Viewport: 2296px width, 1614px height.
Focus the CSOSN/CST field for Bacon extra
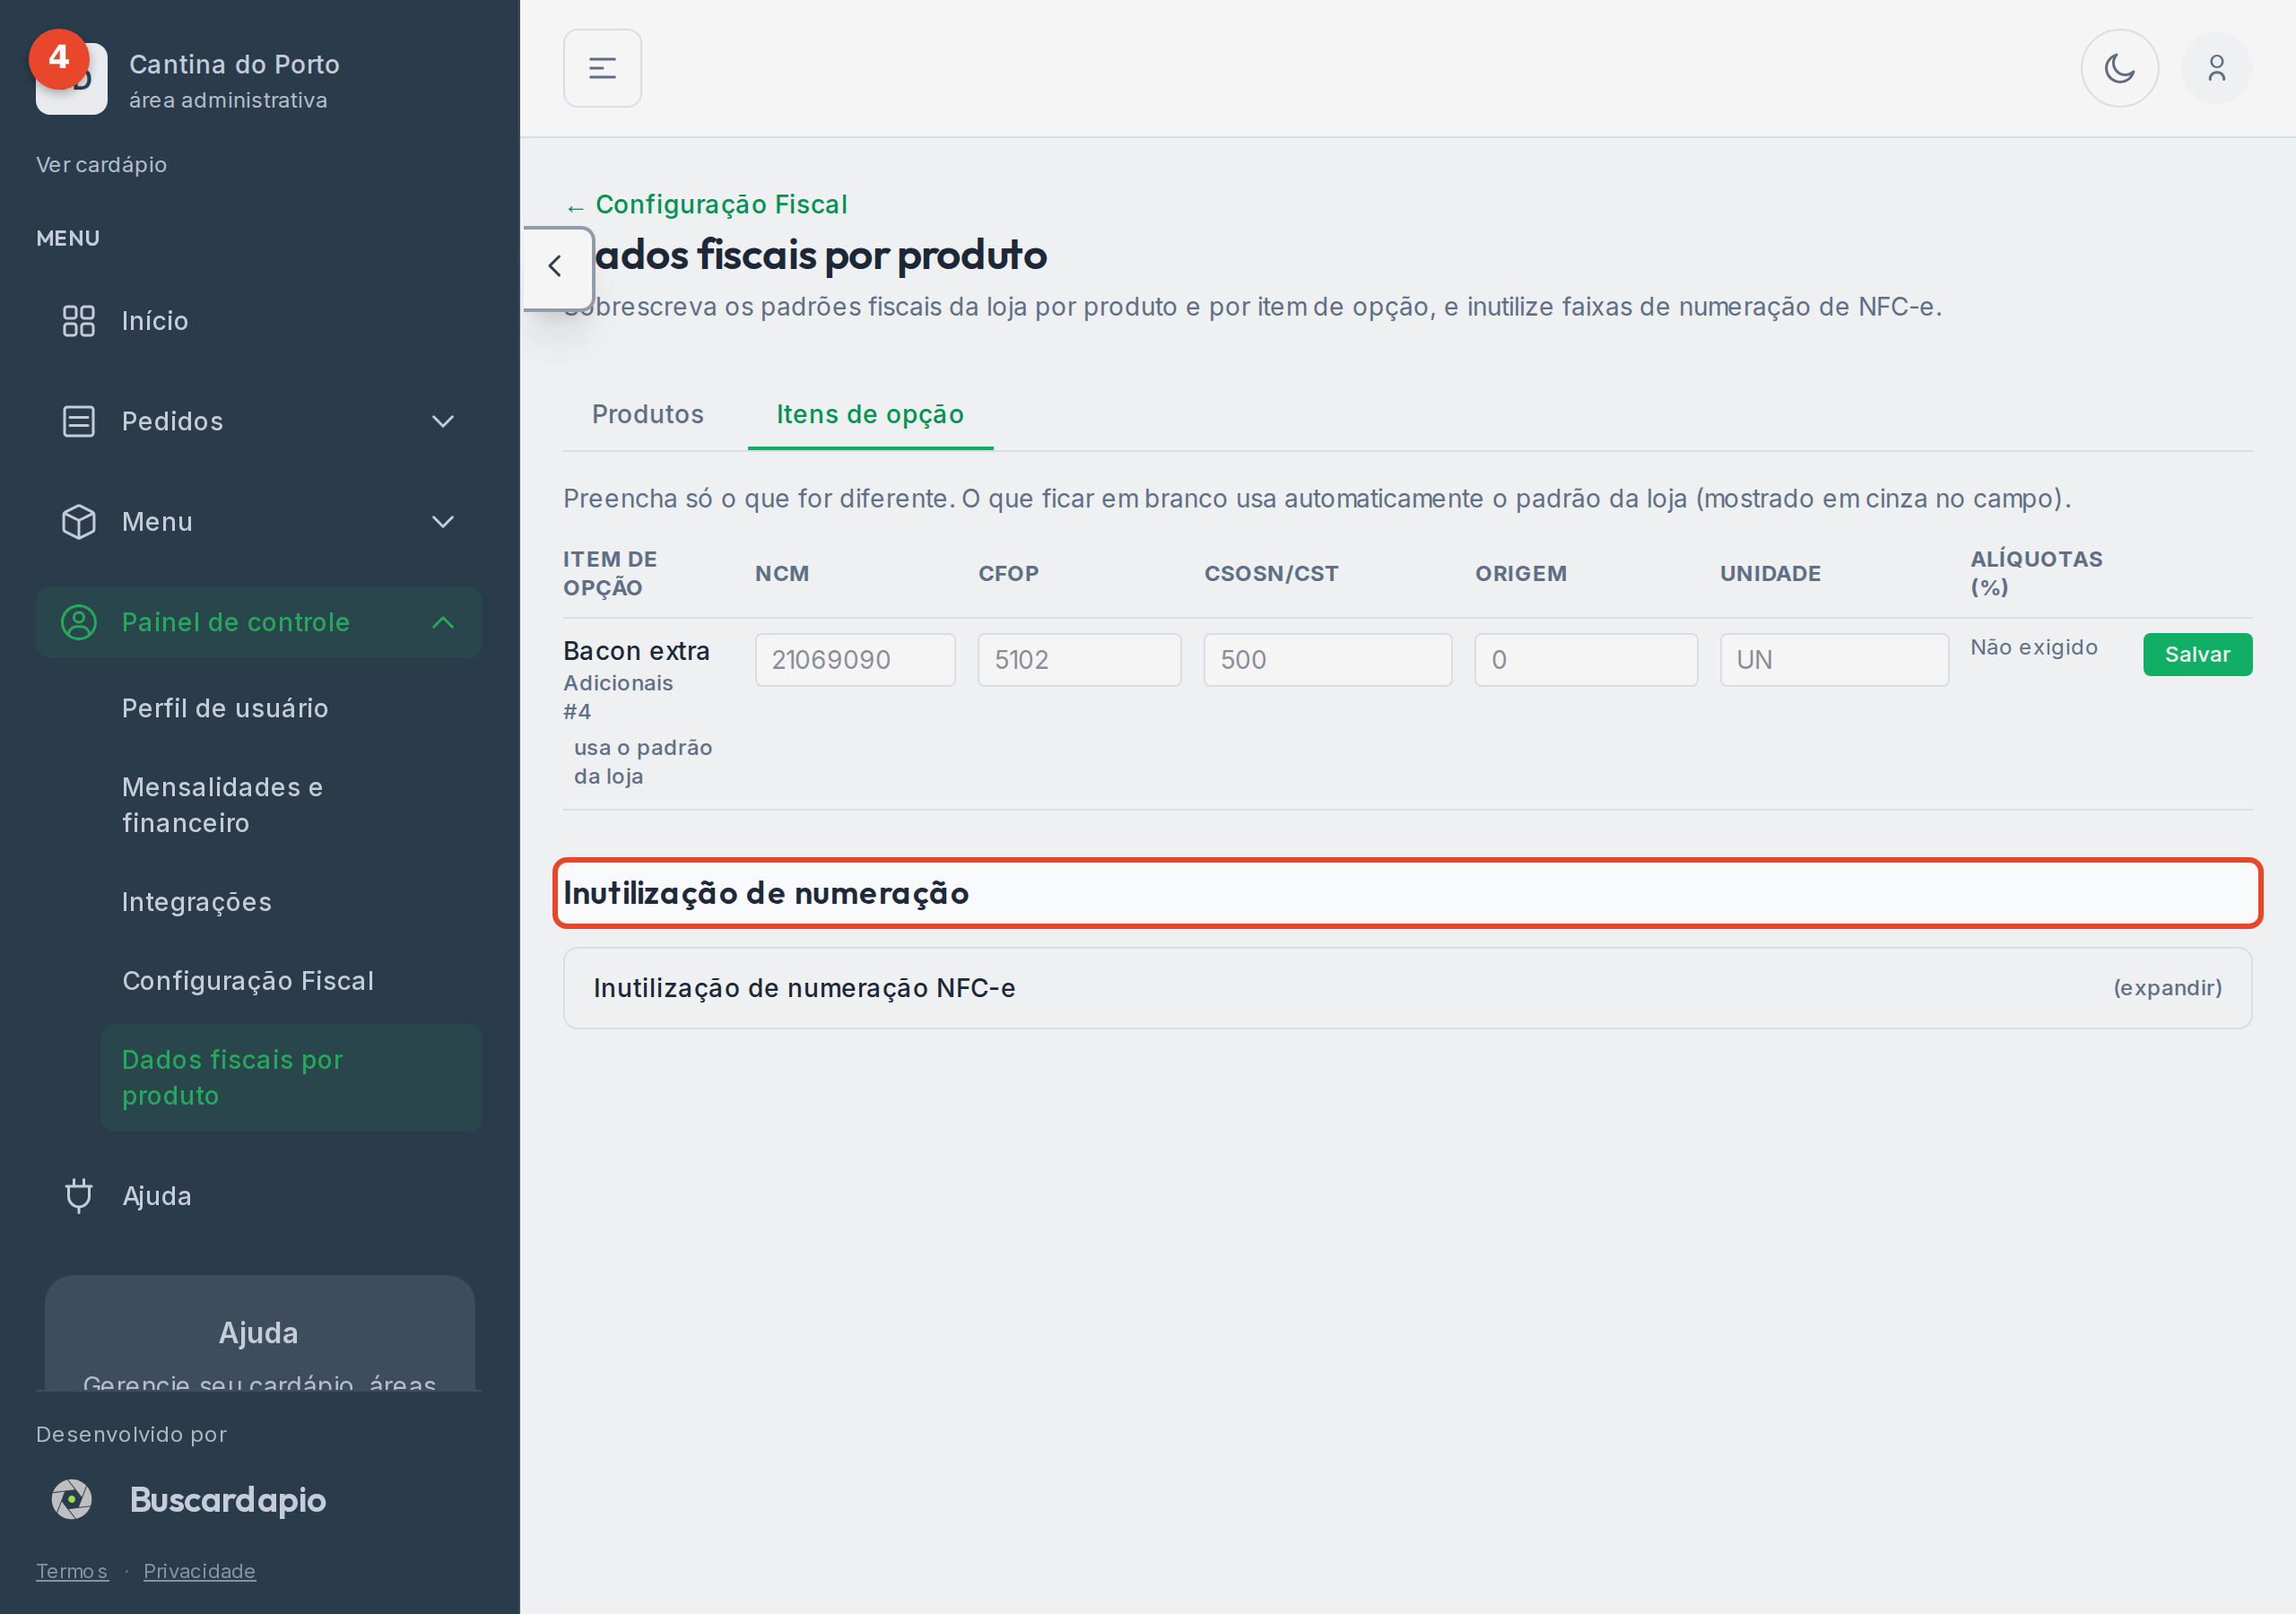[x=1327, y=660]
